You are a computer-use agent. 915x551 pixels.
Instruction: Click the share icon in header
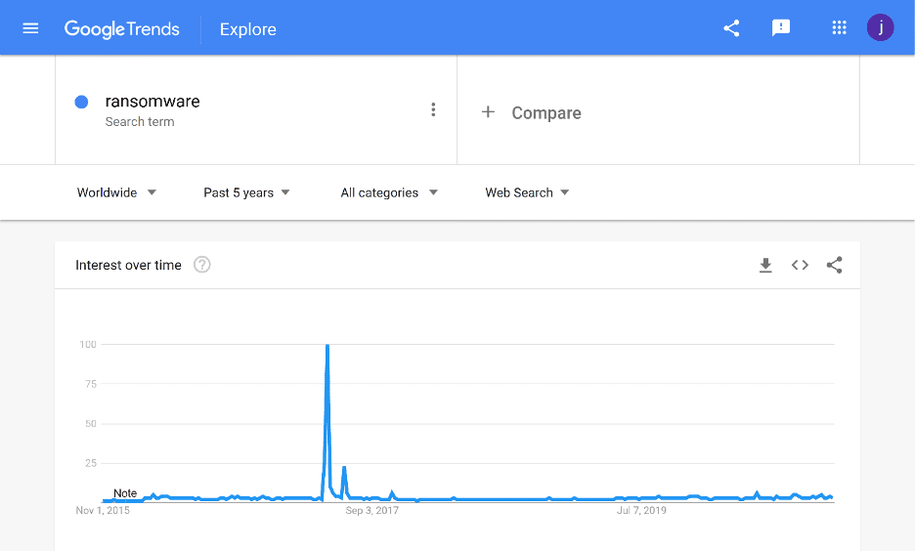(731, 28)
